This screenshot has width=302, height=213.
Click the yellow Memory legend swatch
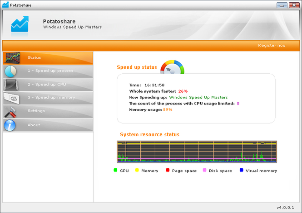(137, 170)
